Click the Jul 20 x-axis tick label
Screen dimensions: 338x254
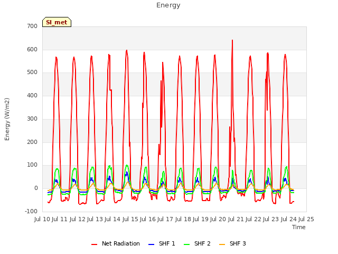(x=218, y=220)
